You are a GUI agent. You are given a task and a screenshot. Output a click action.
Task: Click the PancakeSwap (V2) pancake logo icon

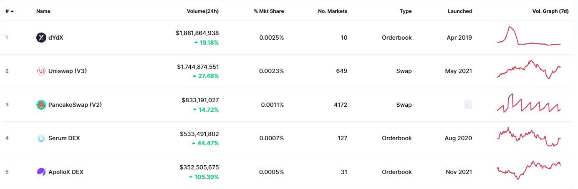tap(41, 105)
